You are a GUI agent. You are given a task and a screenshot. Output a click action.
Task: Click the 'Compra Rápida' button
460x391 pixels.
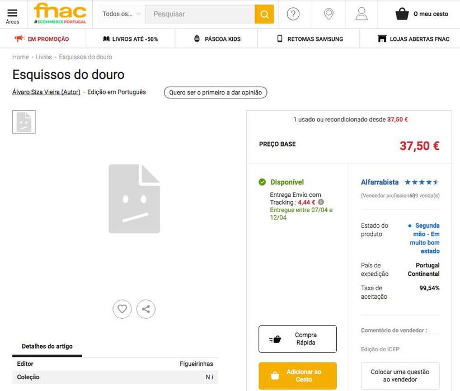tap(298, 339)
